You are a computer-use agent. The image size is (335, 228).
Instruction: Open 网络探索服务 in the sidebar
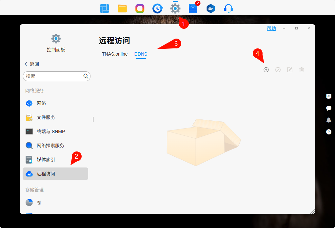click(x=55, y=146)
